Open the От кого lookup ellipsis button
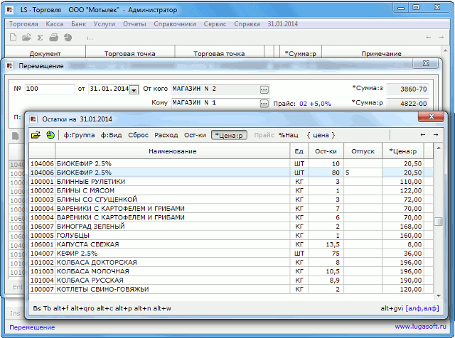The width and height of the screenshot is (455, 338). pyautogui.click(x=264, y=89)
